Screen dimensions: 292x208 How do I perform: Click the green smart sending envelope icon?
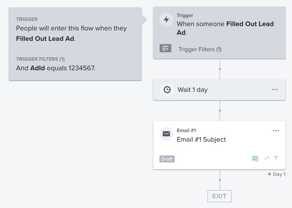(x=255, y=159)
